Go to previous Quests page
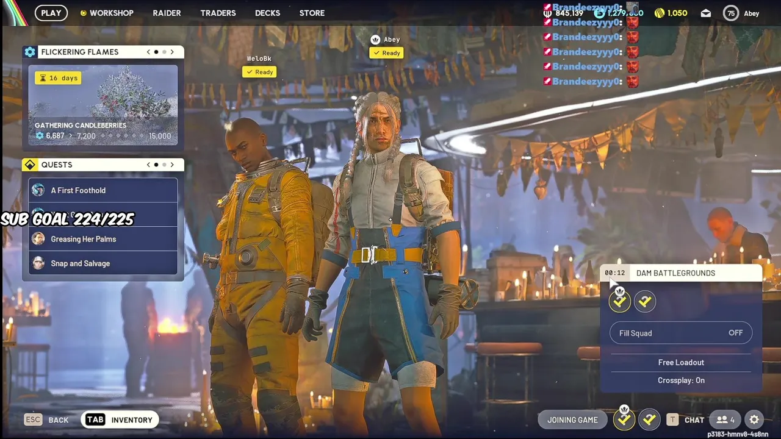The width and height of the screenshot is (781, 439). 148,165
